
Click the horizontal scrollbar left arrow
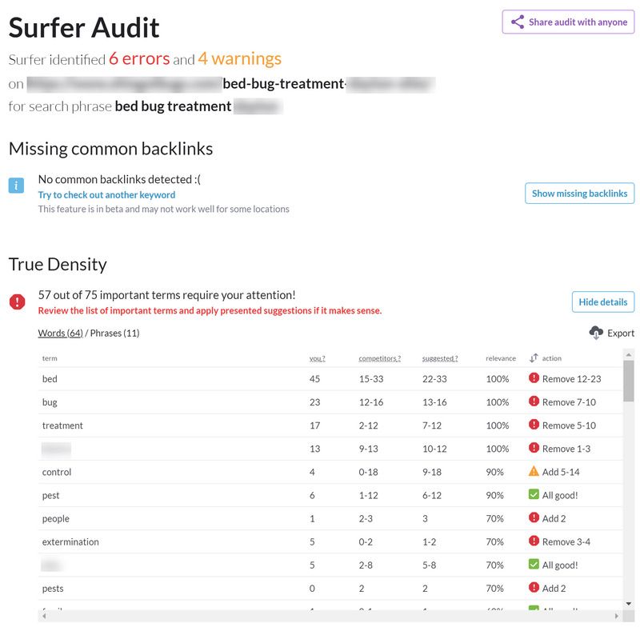(44, 616)
